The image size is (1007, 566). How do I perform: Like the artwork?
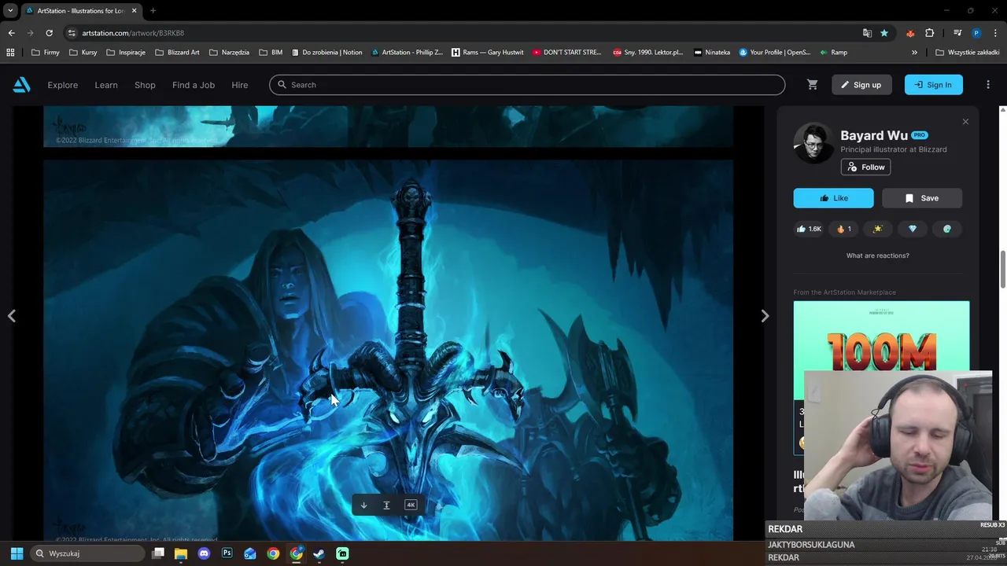click(x=833, y=198)
